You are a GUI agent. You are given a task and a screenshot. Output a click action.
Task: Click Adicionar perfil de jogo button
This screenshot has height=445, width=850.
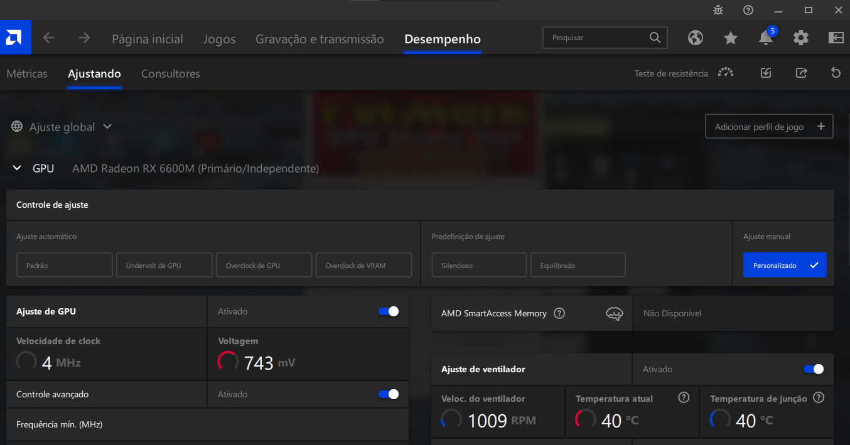[x=769, y=126]
